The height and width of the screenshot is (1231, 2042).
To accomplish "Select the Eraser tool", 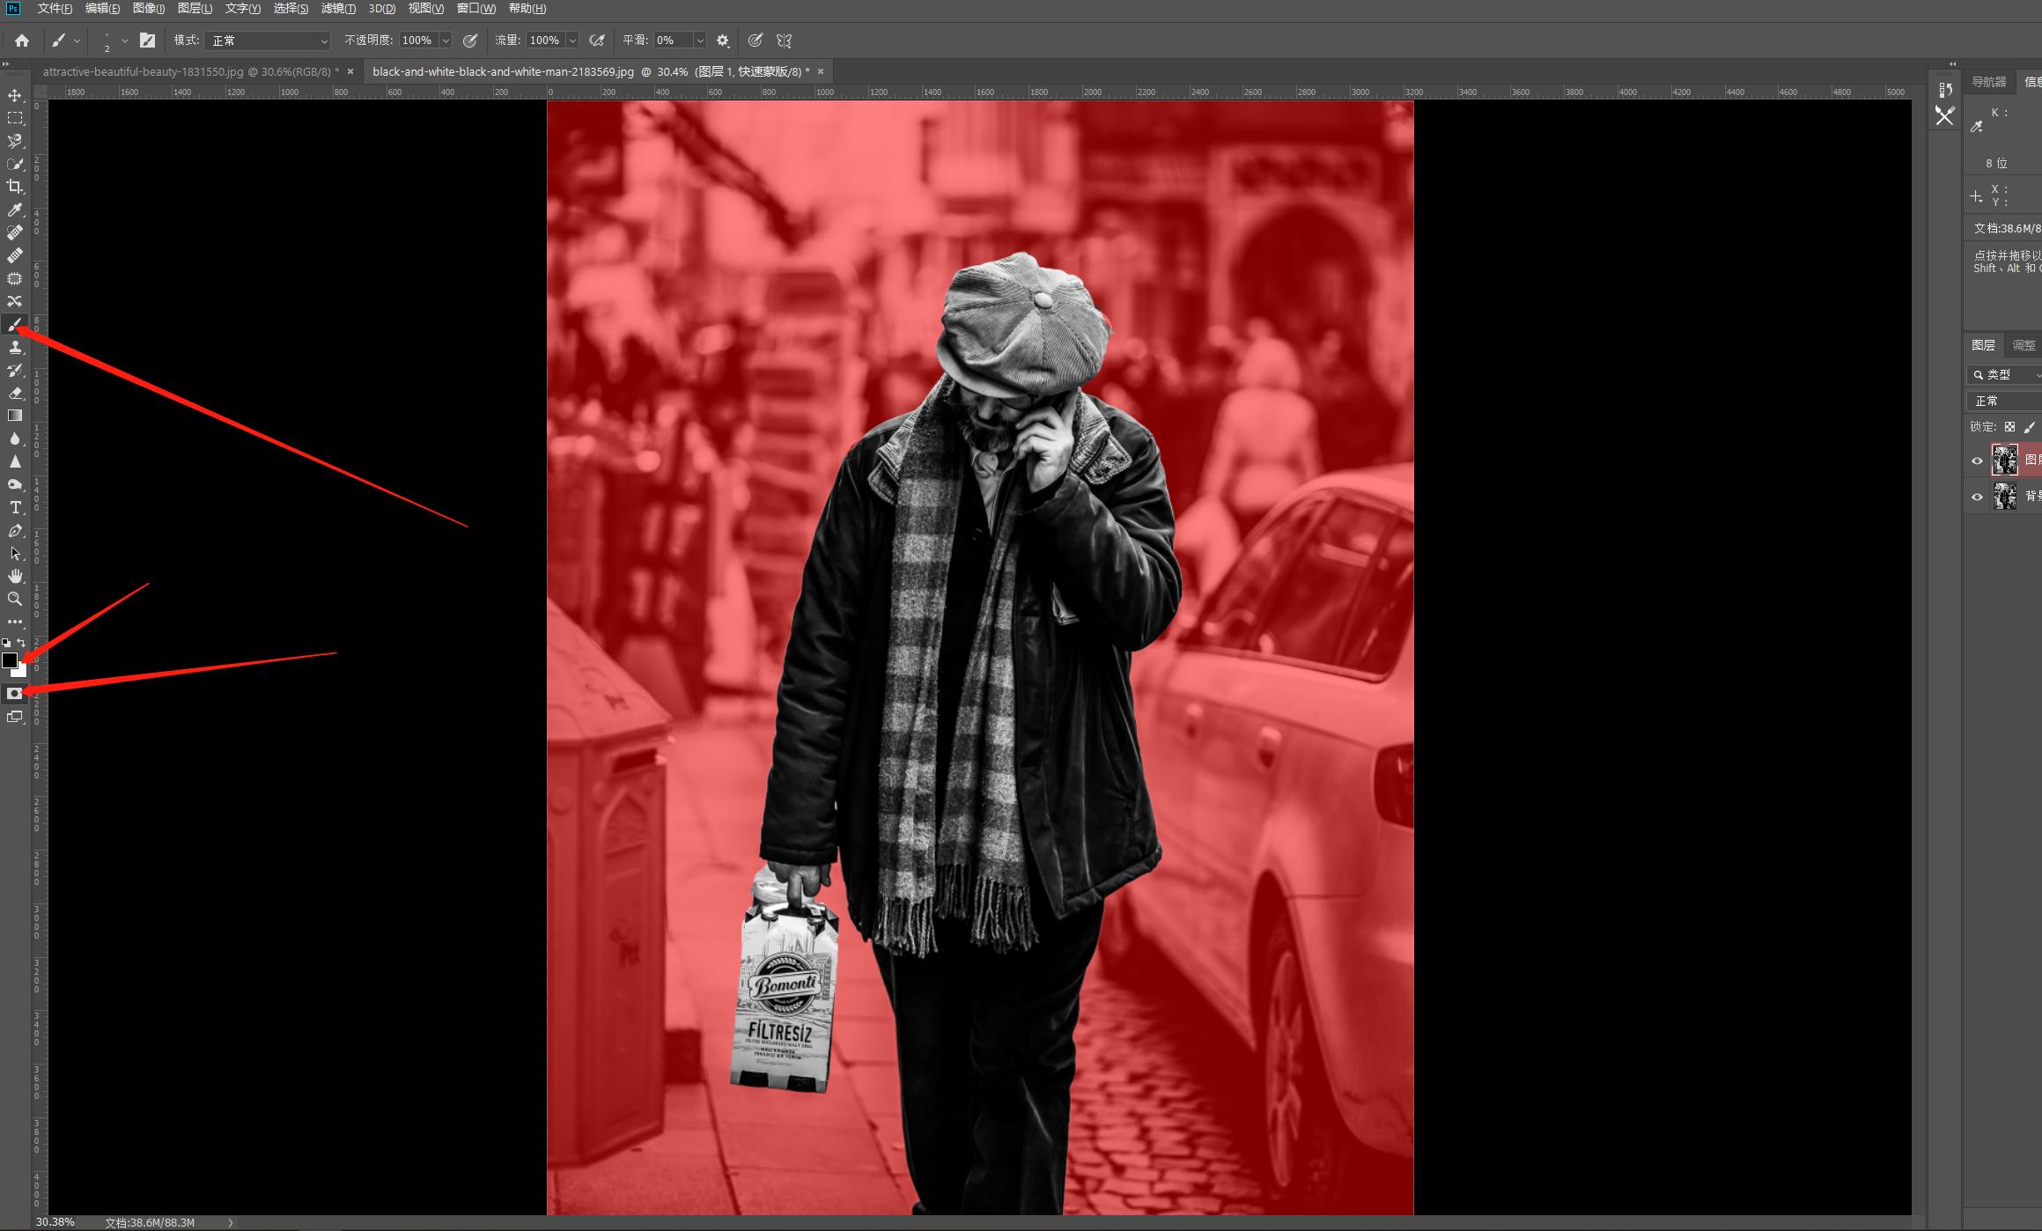I will point(15,393).
